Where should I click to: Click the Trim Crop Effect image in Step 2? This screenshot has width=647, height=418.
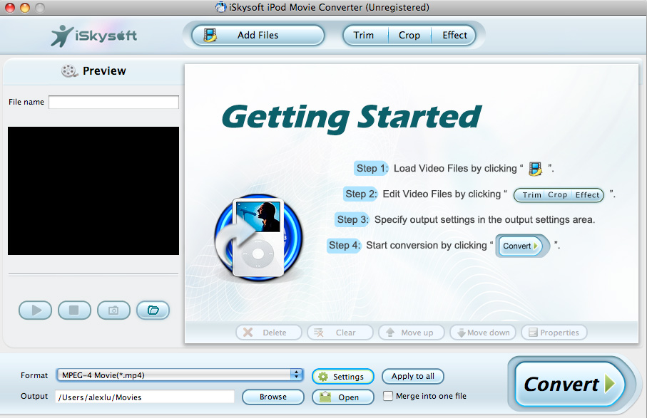[x=559, y=195]
